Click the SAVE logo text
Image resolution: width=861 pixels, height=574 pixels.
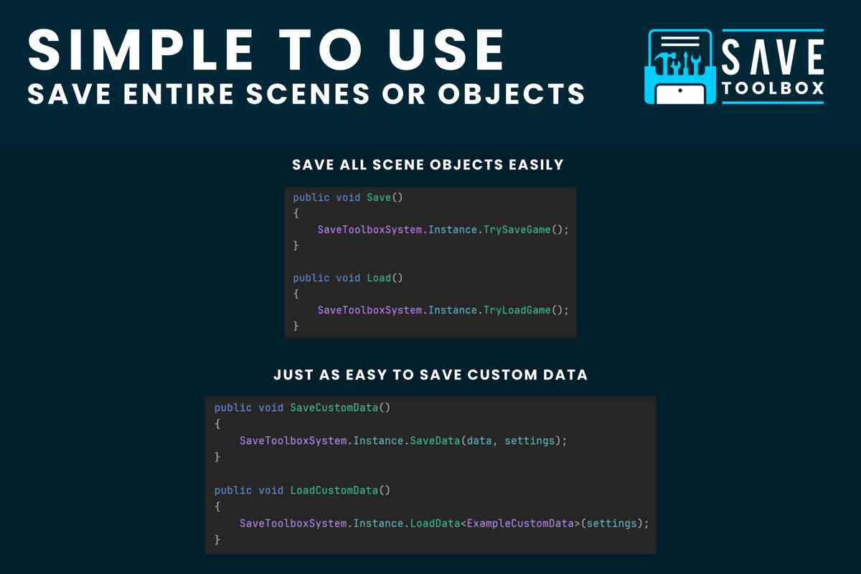pyautogui.click(x=773, y=57)
